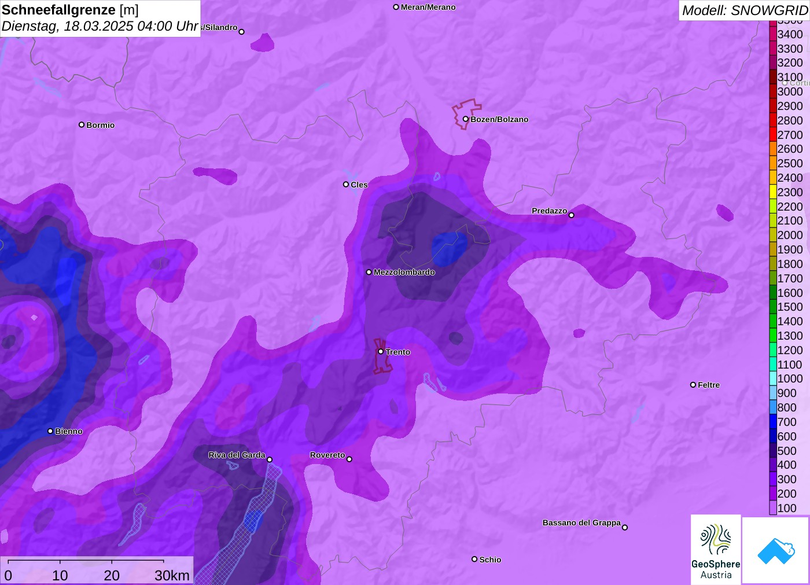Click the Bienno label text
The height and width of the screenshot is (585, 810).
click(69, 431)
